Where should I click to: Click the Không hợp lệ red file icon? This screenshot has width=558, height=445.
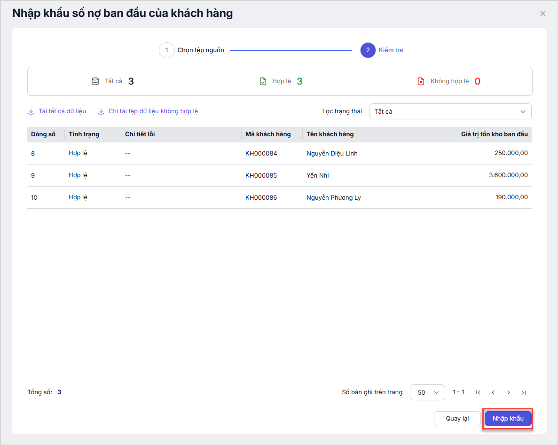click(x=421, y=81)
